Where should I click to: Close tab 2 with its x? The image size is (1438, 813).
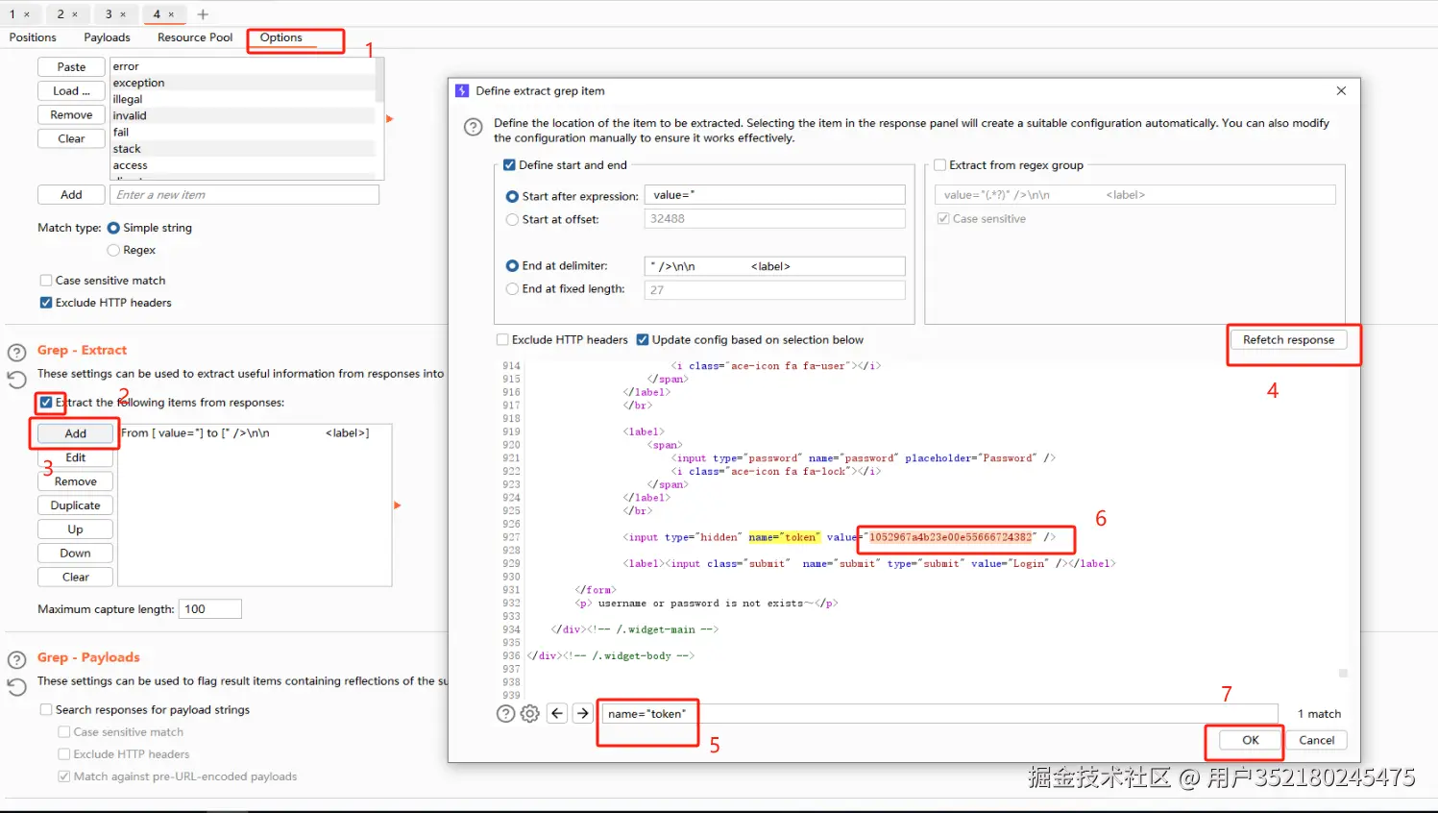click(75, 14)
